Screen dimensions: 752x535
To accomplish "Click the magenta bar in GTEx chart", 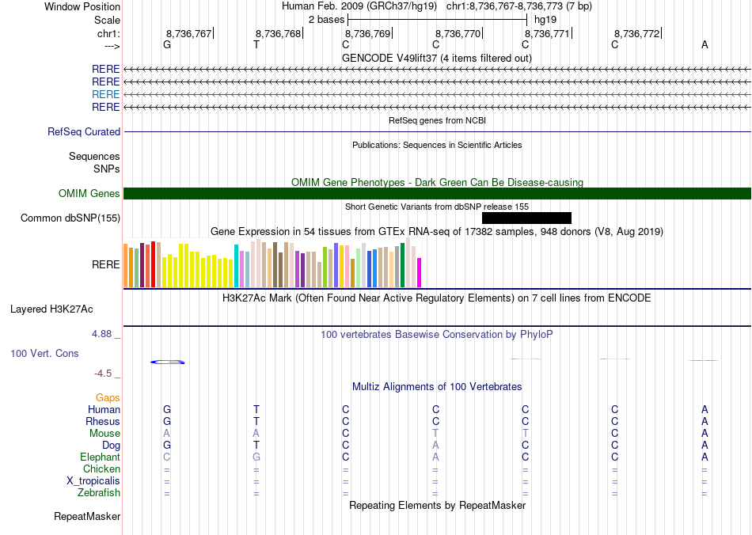I will pyautogui.click(x=420, y=273).
